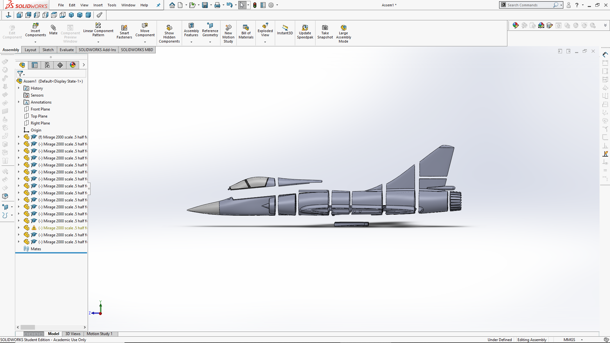Click Insert Components tool

35,30
